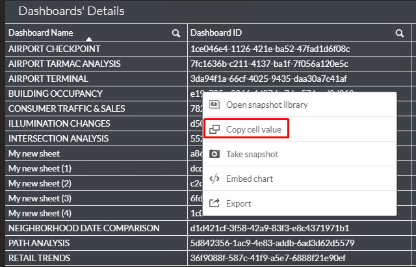Click the copy cell value icon
Image resolution: width=416 pixels, height=267 pixels.
(214, 129)
